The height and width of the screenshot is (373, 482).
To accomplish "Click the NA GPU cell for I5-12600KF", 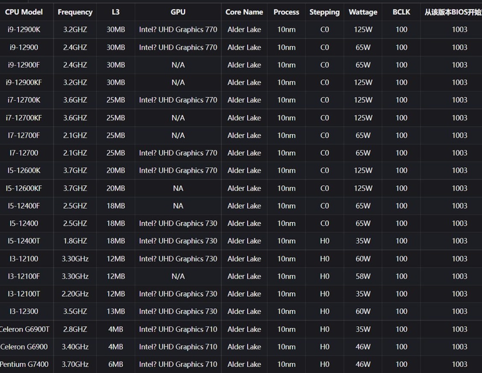I will [178, 188].
